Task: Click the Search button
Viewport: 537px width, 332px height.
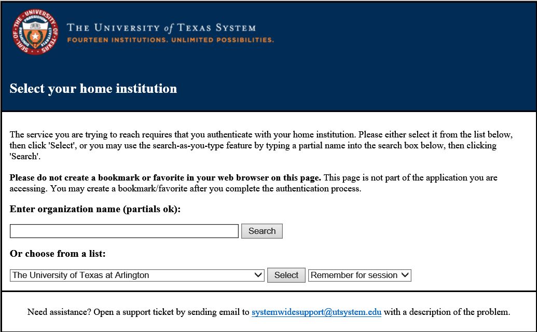Action: pos(262,231)
